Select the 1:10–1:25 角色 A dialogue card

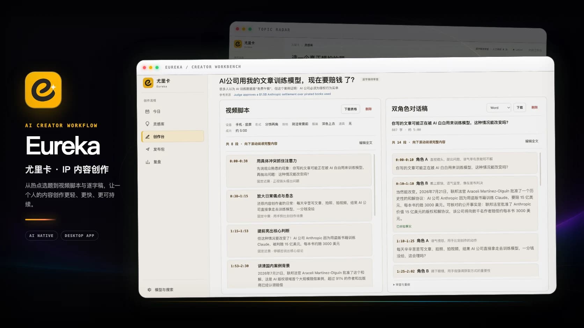coord(465,248)
